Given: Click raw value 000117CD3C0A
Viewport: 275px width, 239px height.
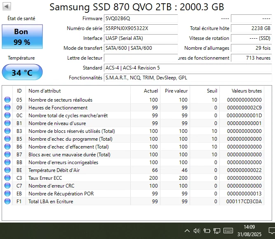Looking at the screenshot, I should (x=244, y=202).
